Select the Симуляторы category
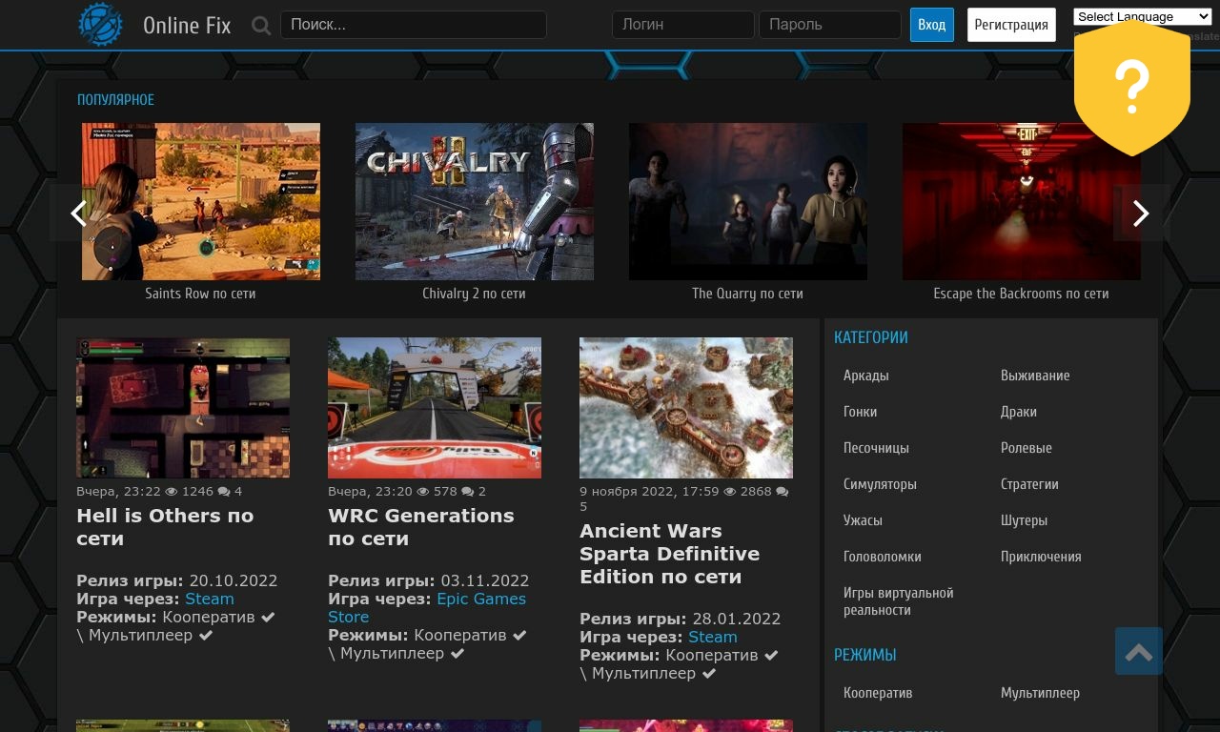Viewport: 1220px width, 732px height. point(880,484)
